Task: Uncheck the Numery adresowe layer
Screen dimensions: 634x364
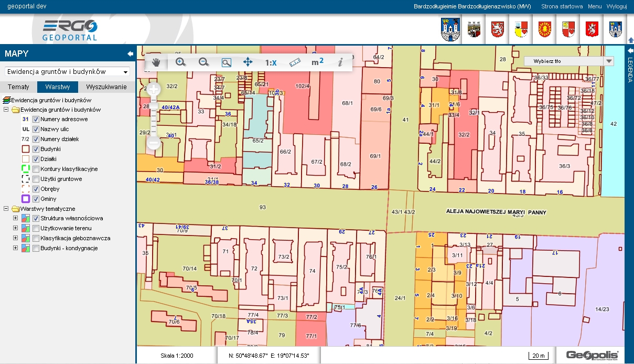Action: pyautogui.click(x=36, y=119)
